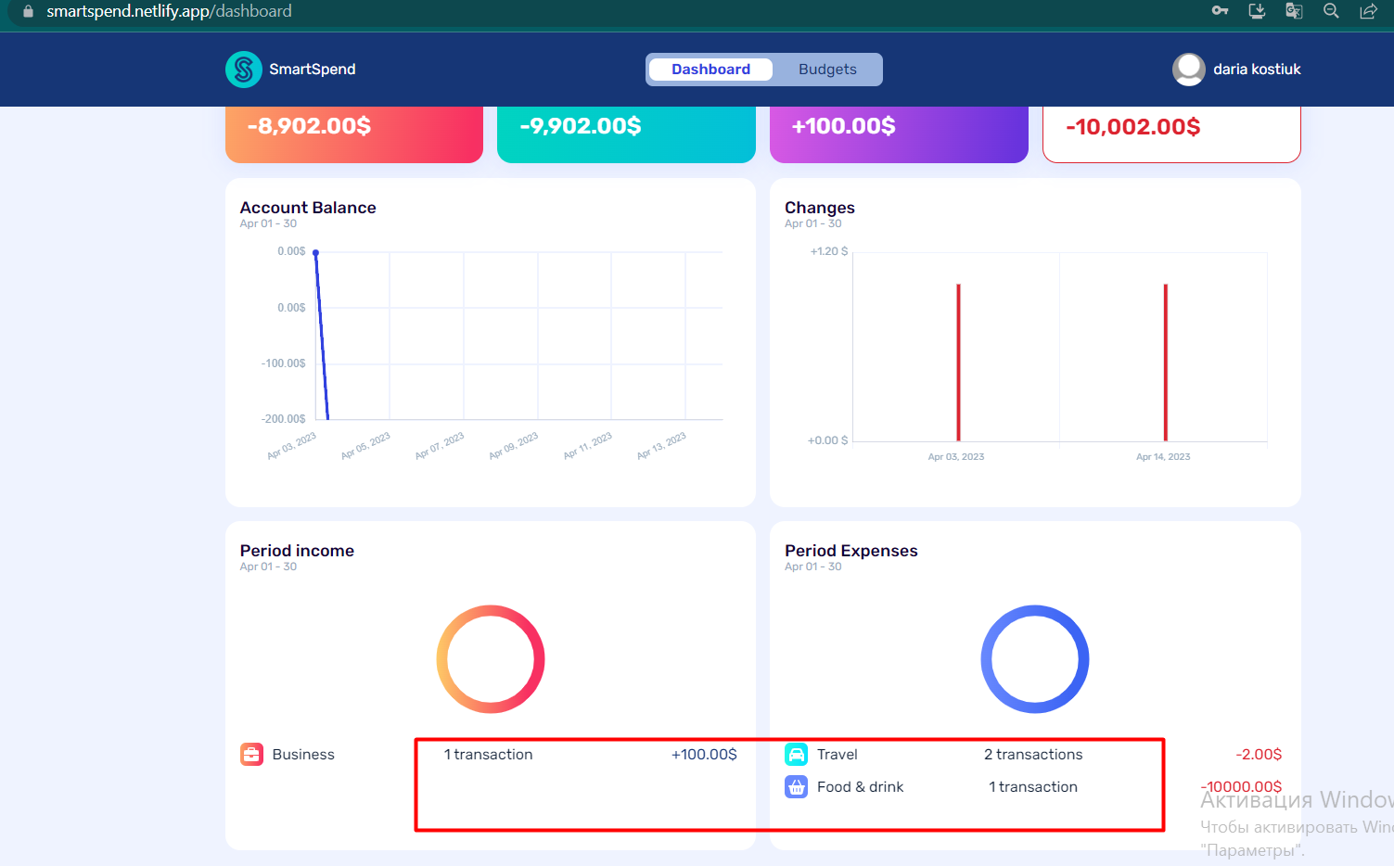Click the browser downloads icon
This screenshot has height=866, width=1394.
(1257, 11)
